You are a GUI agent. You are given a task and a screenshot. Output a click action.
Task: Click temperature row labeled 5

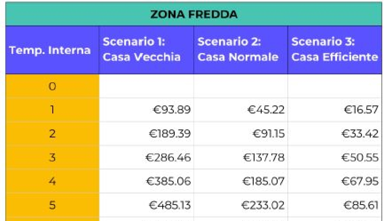[x=52, y=205]
